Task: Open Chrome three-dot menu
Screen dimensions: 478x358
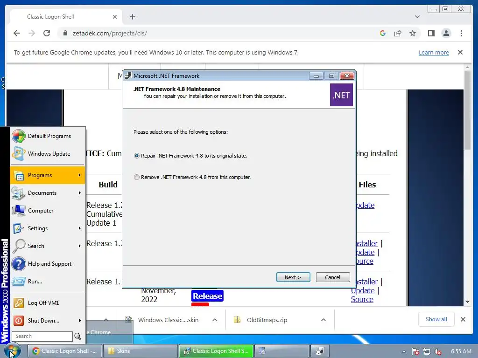Action: [461, 33]
